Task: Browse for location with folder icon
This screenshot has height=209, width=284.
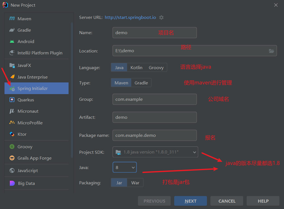Action: coord(271,51)
